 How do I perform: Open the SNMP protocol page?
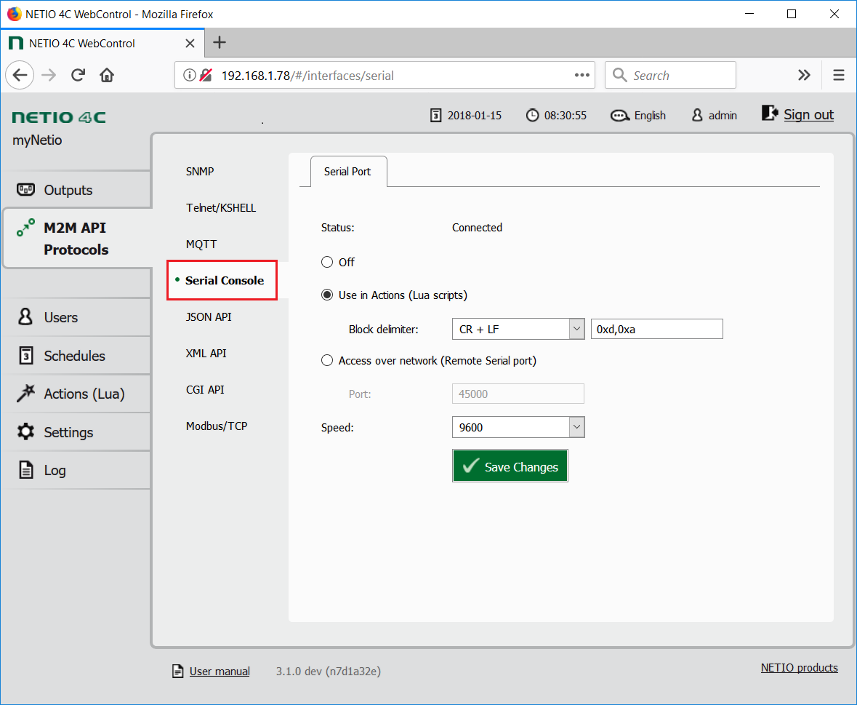(x=199, y=171)
